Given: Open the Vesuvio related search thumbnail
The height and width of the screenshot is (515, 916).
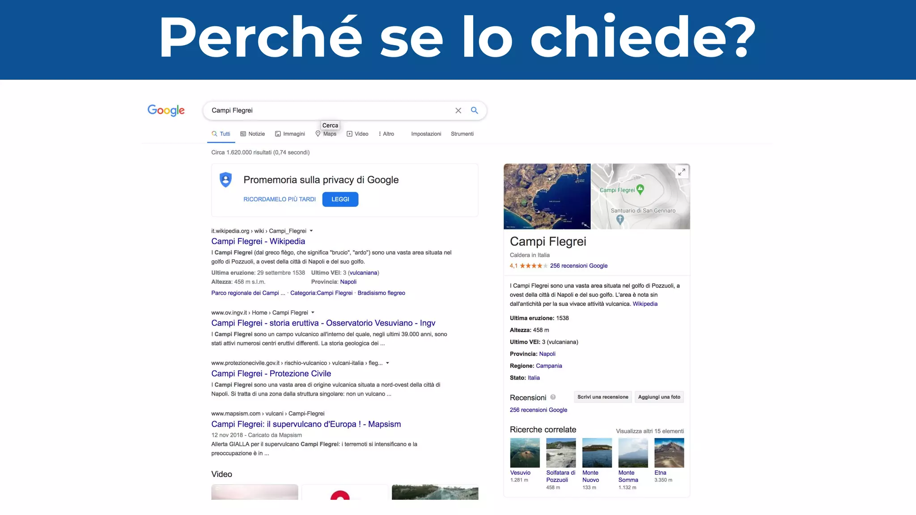Looking at the screenshot, I should (x=525, y=453).
